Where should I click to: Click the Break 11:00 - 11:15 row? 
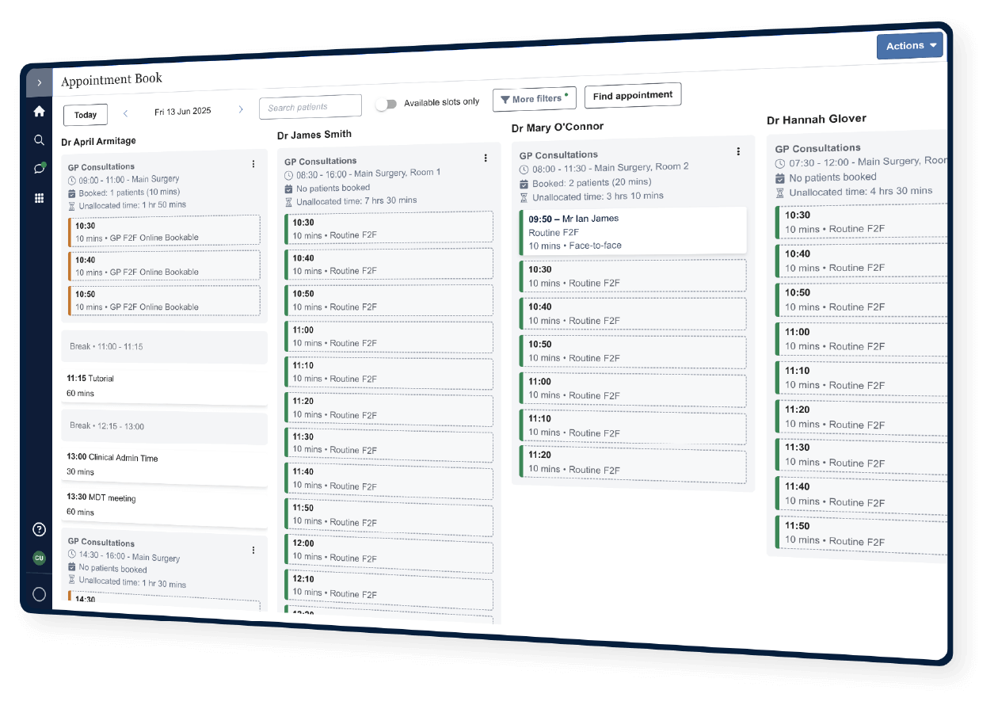(x=164, y=347)
